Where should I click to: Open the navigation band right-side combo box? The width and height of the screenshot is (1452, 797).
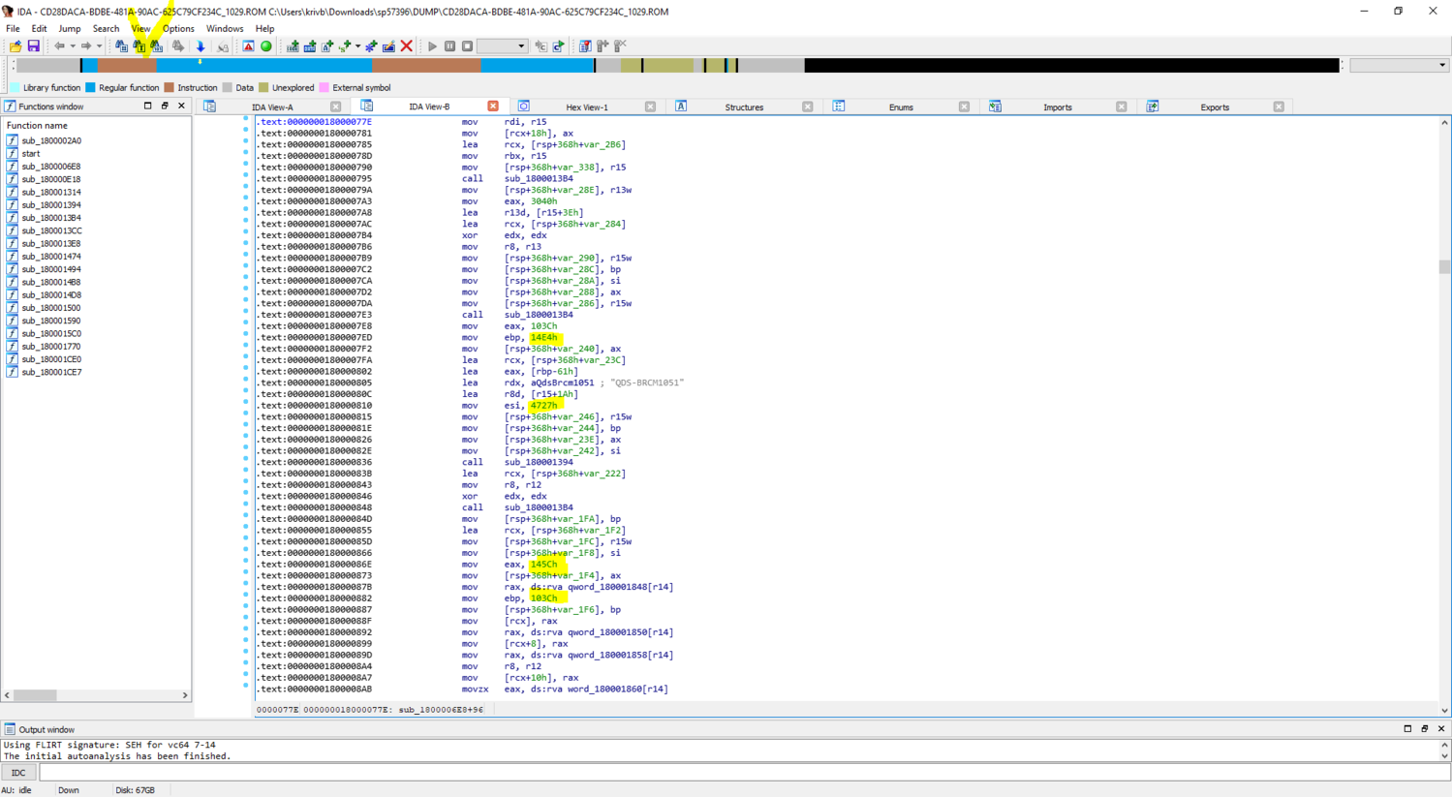pos(1399,66)
